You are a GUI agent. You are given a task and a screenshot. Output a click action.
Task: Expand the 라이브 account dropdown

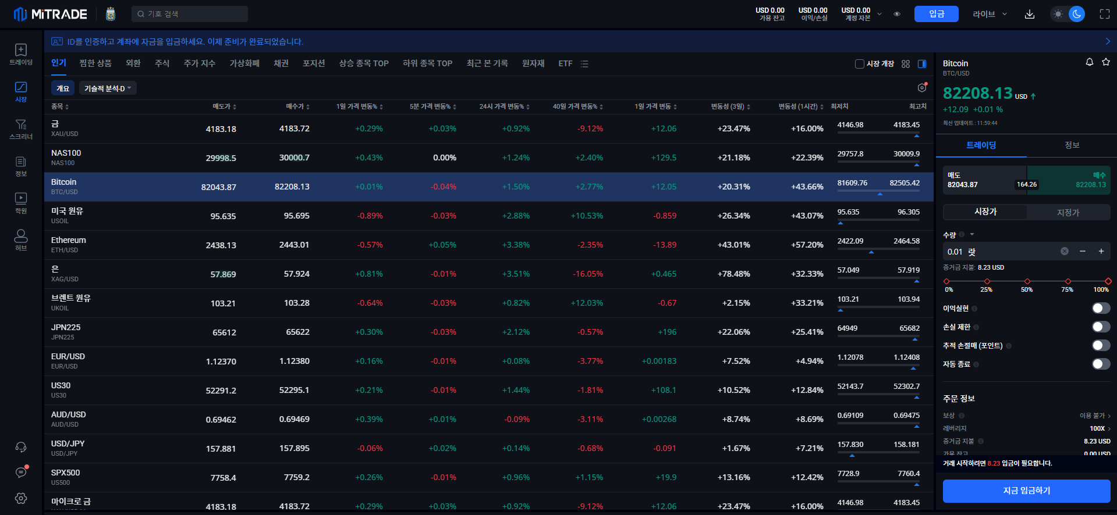click(x=990, y=14)
